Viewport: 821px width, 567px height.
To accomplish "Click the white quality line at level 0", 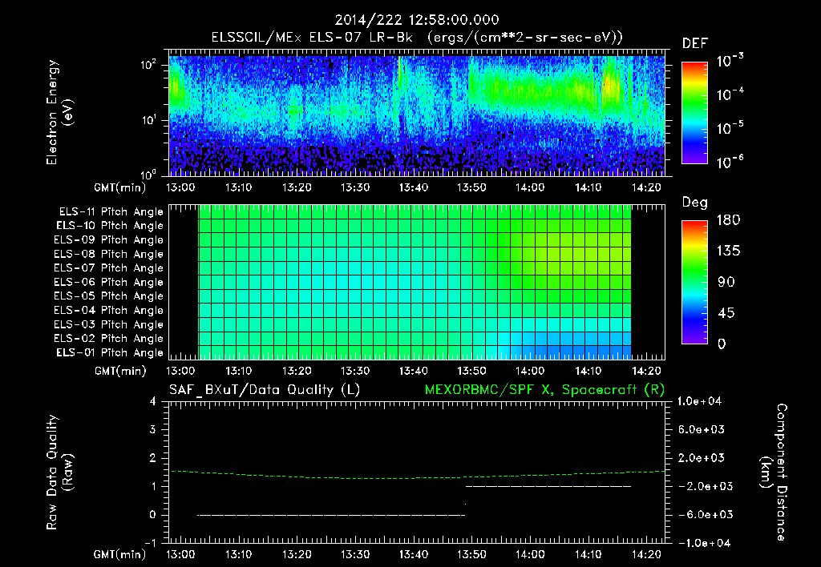I will [331, 515].
